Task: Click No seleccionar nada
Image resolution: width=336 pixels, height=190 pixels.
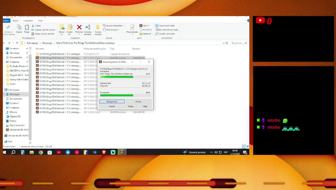Action: 167,30
